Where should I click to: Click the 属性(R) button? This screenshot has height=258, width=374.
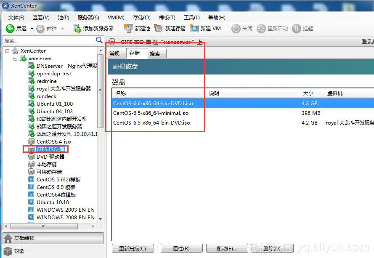click(181, 248)
